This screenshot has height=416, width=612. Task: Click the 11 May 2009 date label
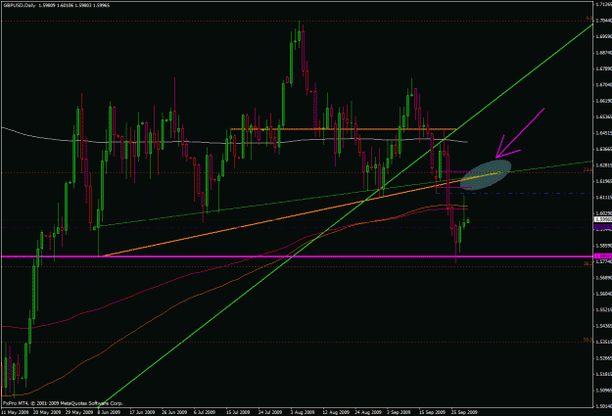pos(16,412)
